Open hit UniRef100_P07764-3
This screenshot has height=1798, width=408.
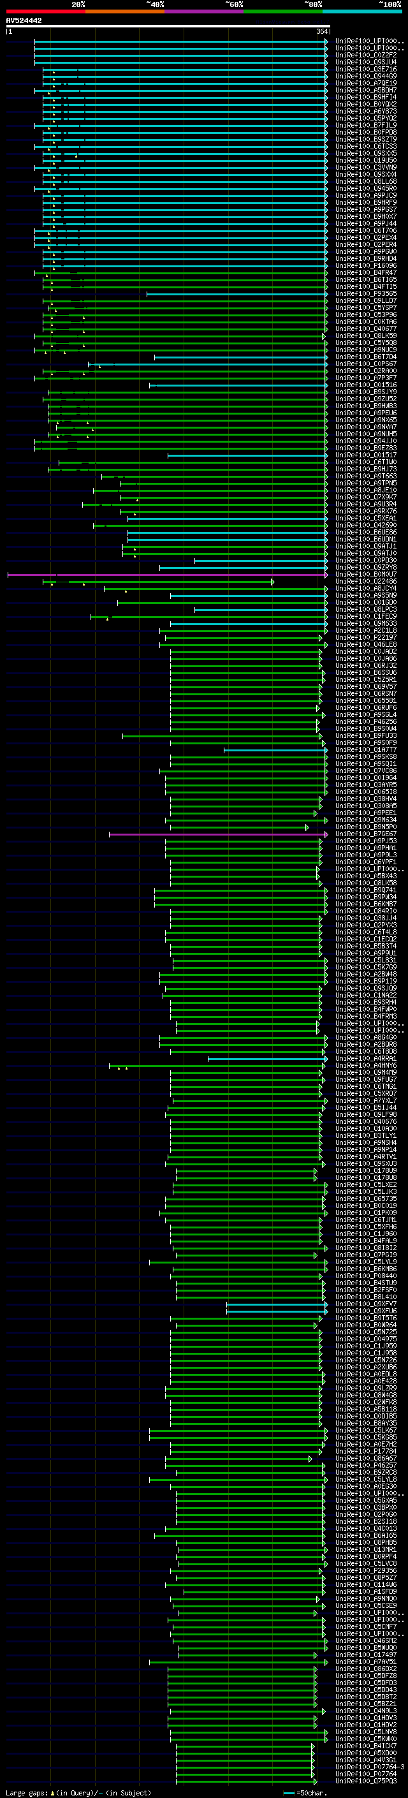370,1767
